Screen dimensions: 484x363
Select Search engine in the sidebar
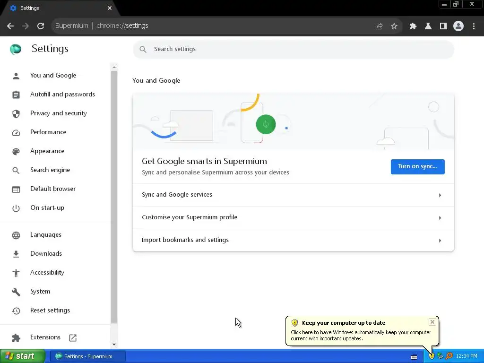point(50,170)
